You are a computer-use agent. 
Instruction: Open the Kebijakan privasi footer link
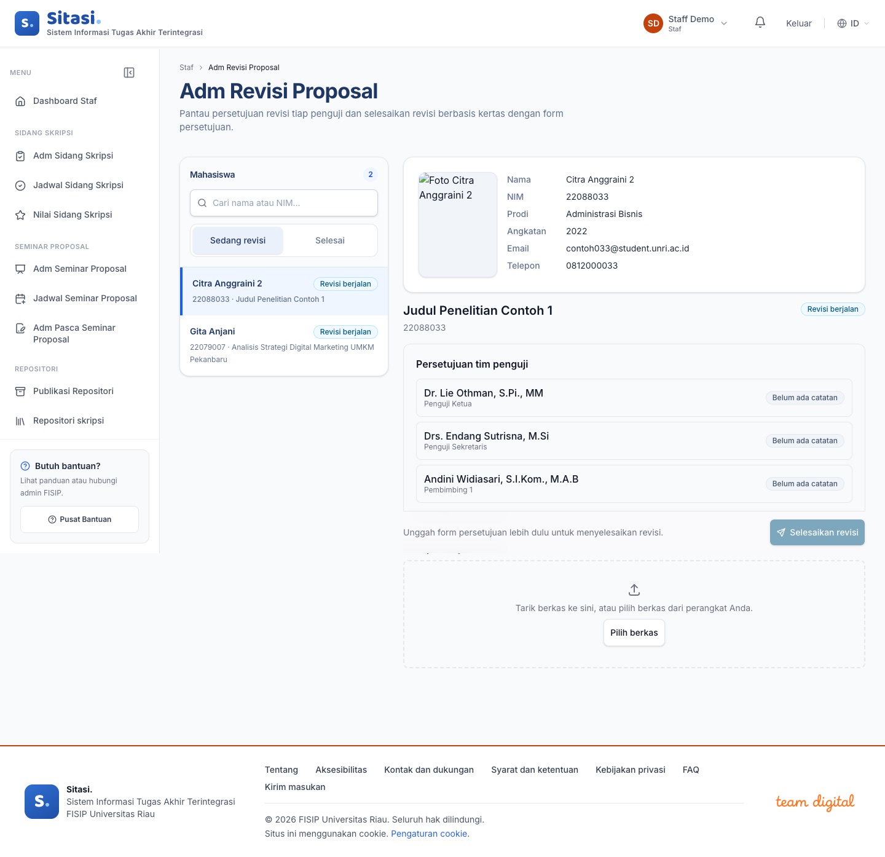point(631,770)
